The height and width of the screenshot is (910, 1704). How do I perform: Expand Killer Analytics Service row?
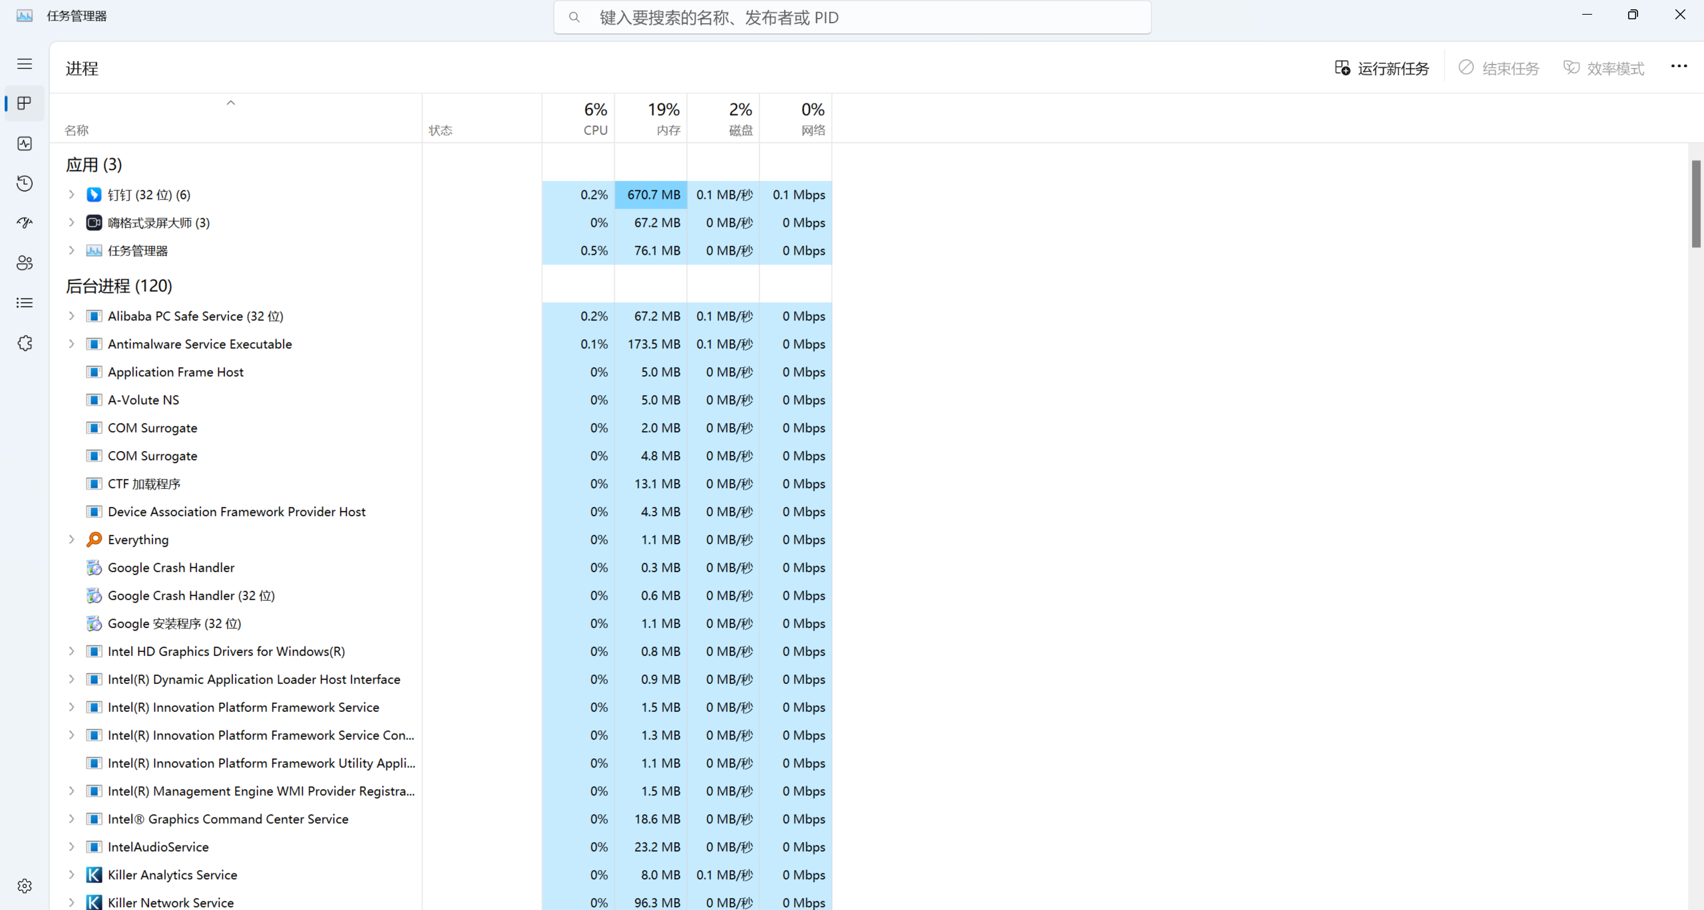[71, 875]
